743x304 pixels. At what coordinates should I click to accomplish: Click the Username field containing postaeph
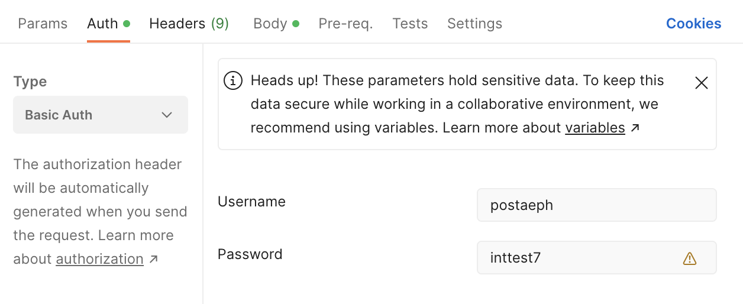pos(596,205)
